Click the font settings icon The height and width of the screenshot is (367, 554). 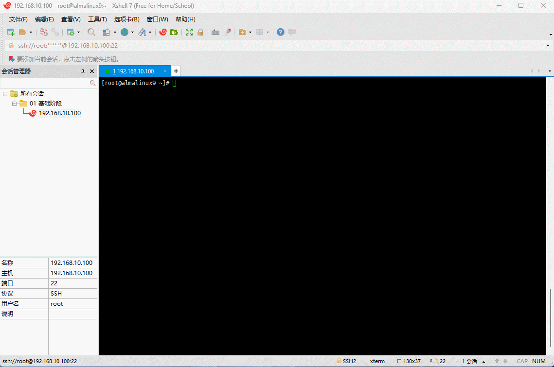142,32
